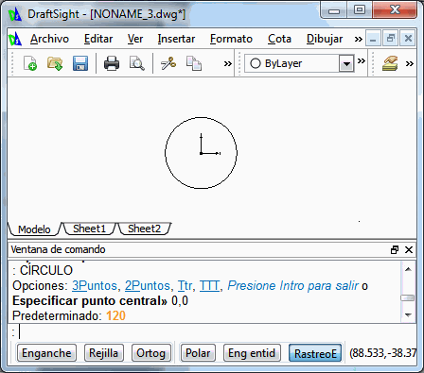This screenshot has width=424, height=373.
Task: Toggle Eng entid entity snap
Action: pyautogui.click(x=252, y=353)
